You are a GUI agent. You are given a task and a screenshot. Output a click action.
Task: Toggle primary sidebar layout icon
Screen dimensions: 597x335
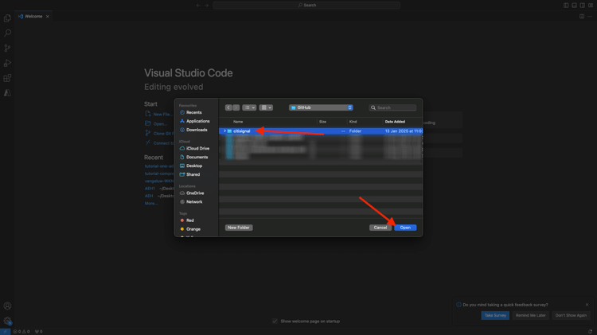pyautogui.click(x=566, y=6)
